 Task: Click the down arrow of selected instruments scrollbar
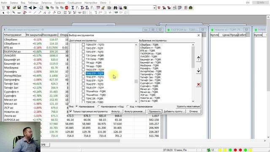(193, 101)
